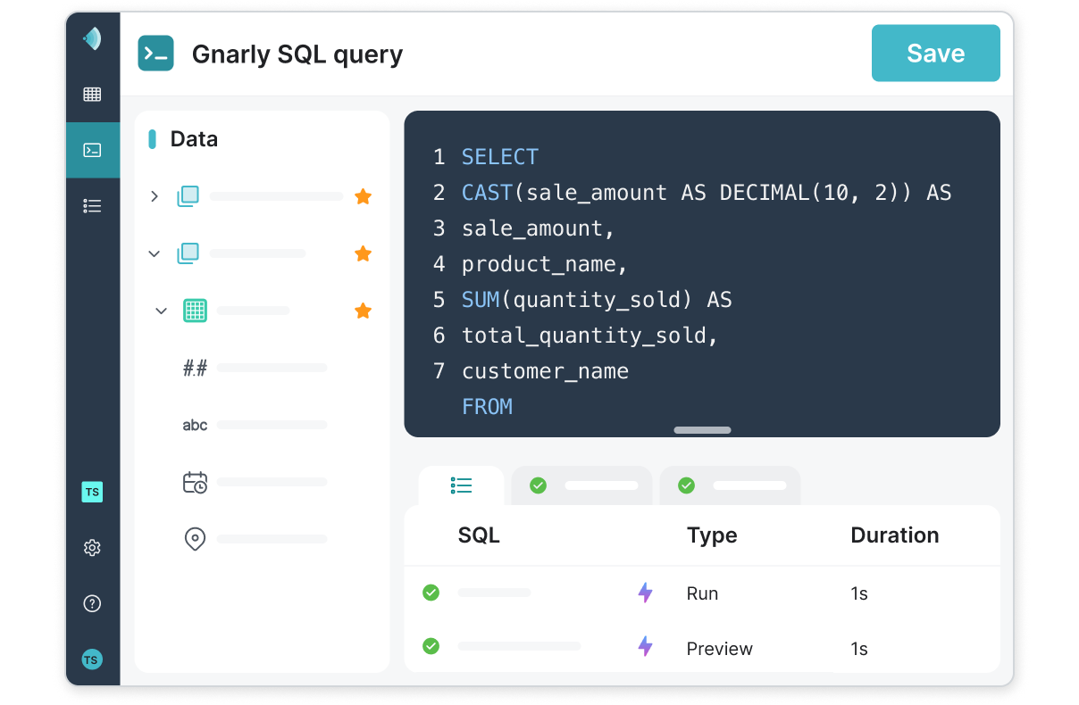Open the second results tab with checkmark

(x=729, y=485)
